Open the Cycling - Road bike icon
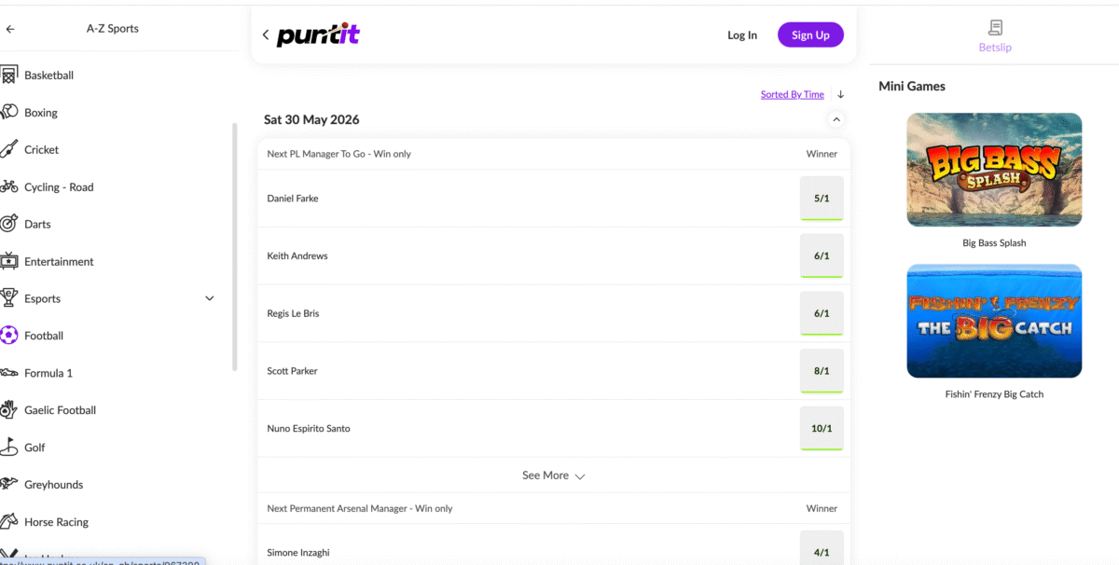 [x=9, y=186]
